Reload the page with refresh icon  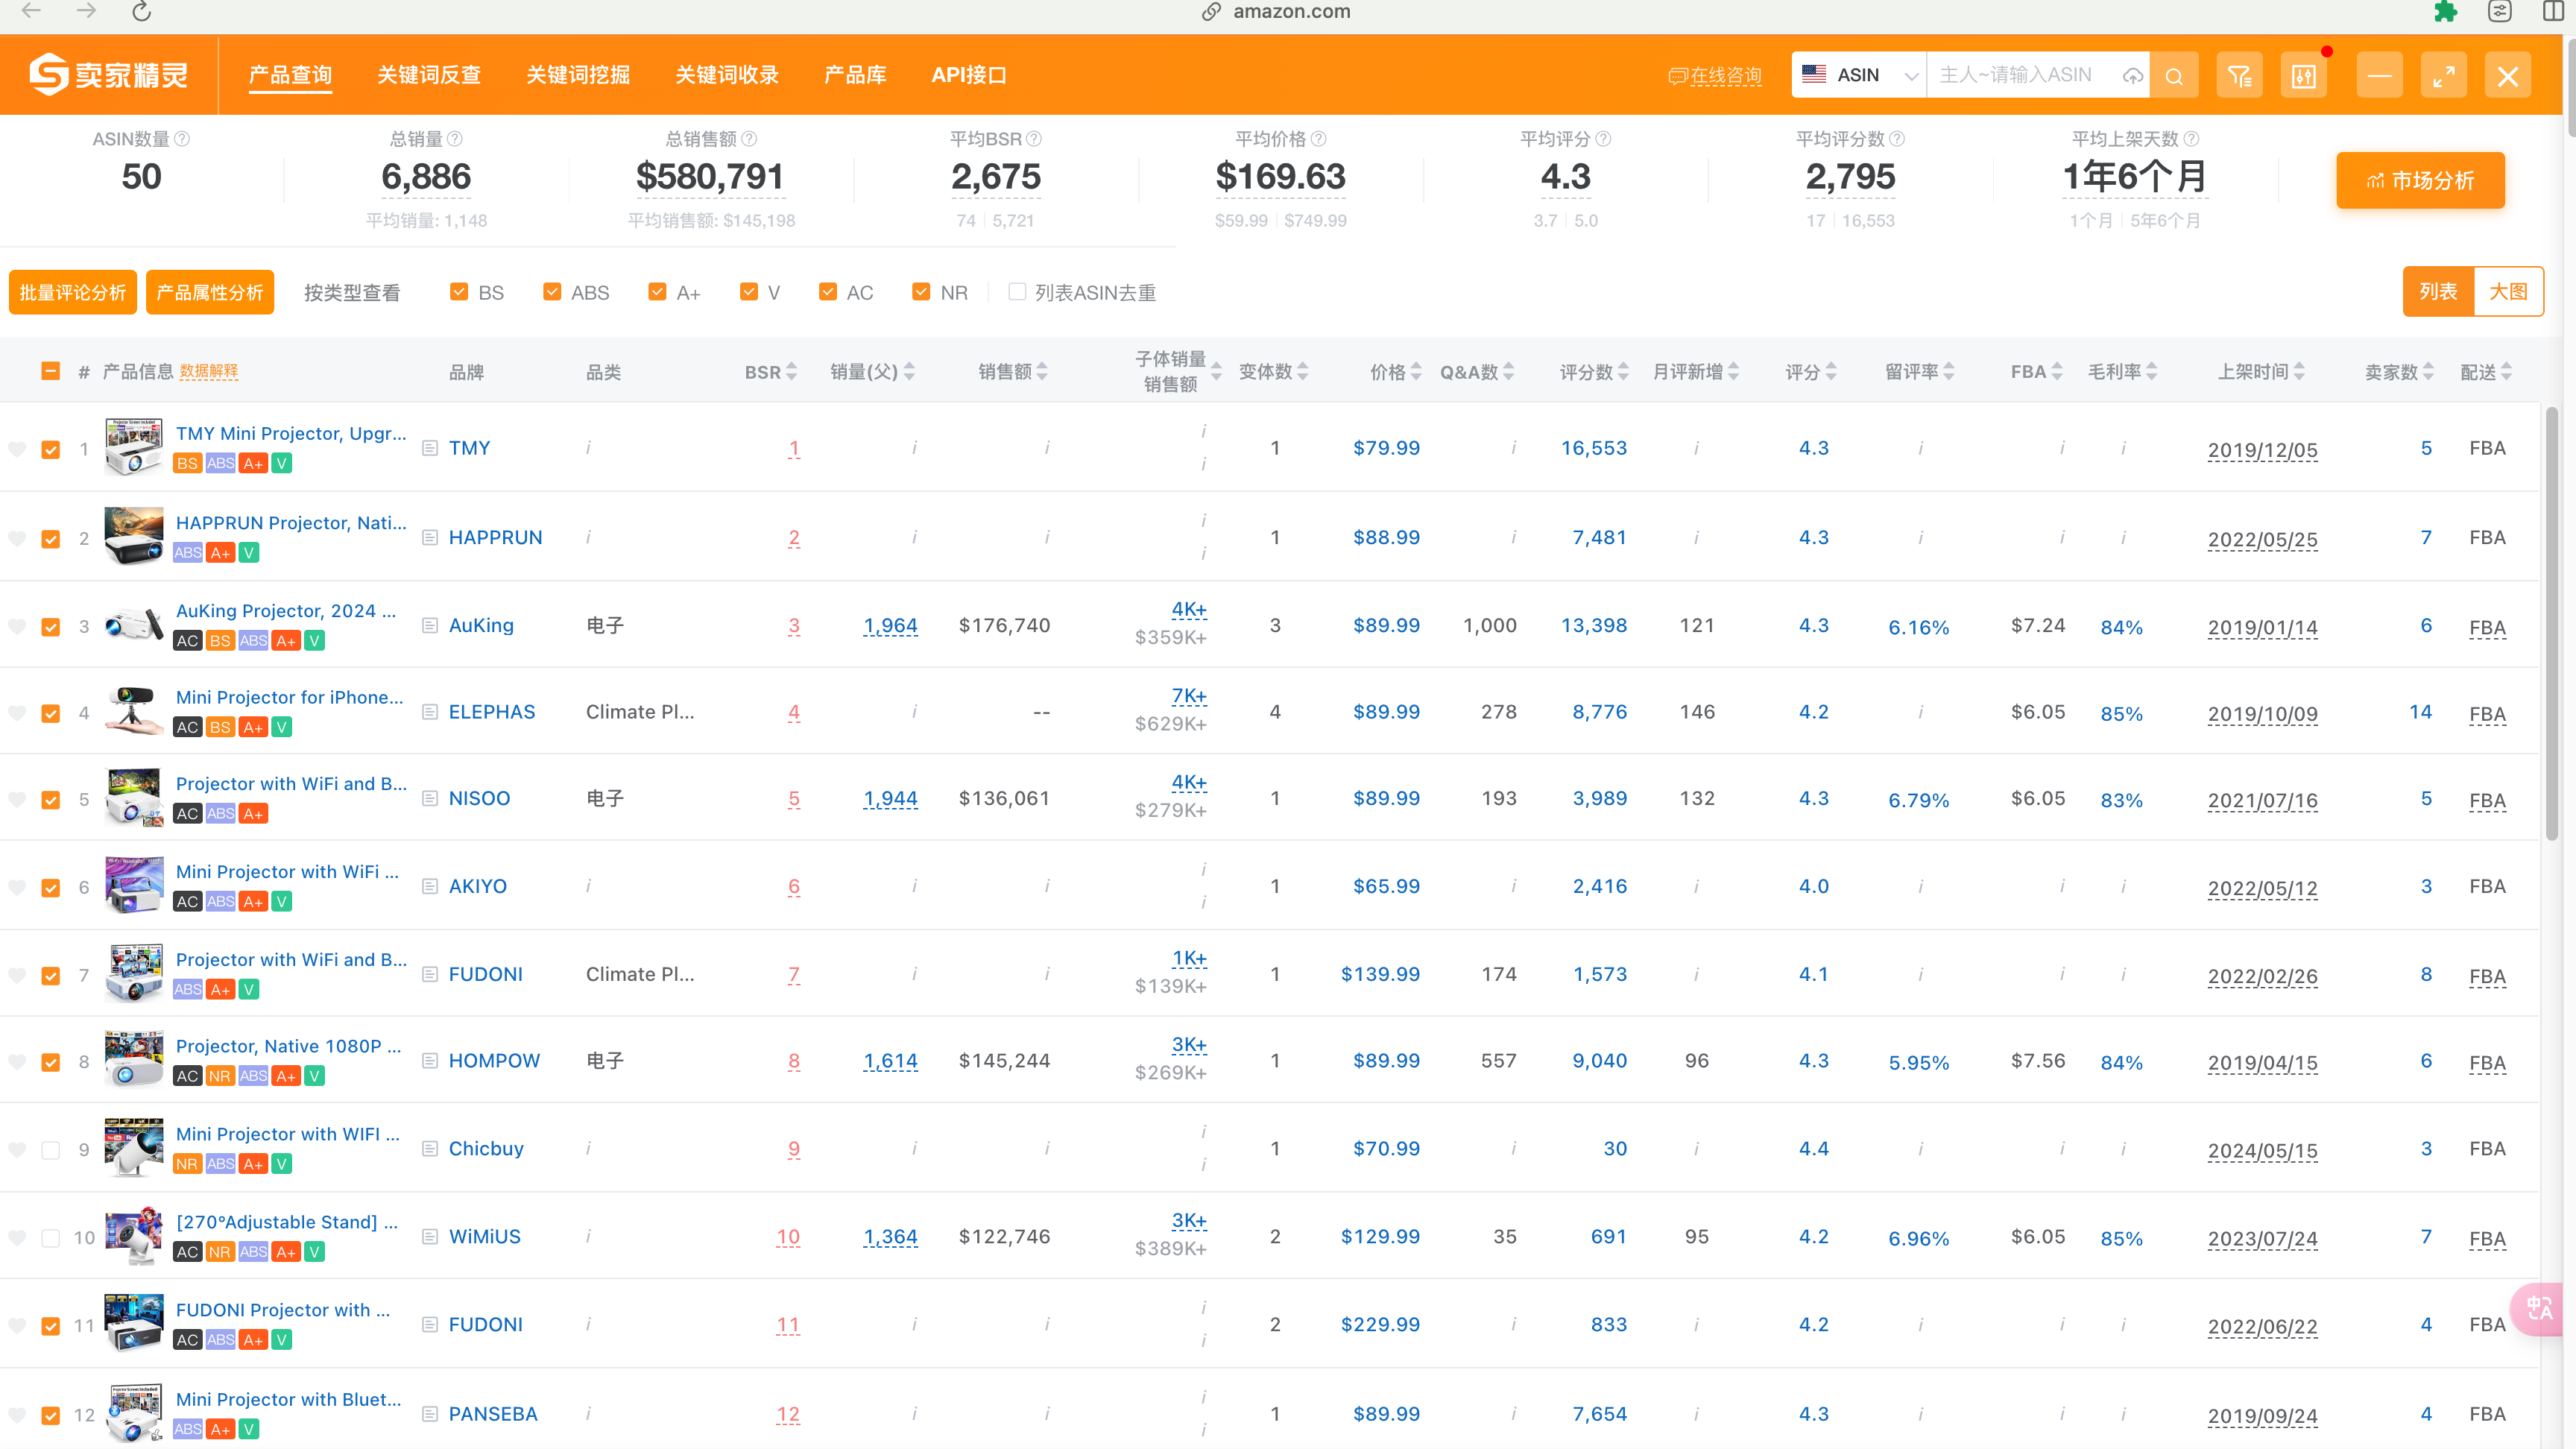[x=142, y=11]
